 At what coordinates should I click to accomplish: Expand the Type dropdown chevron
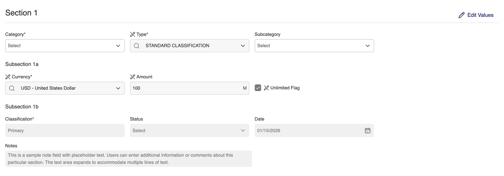[x=243, y=46]
